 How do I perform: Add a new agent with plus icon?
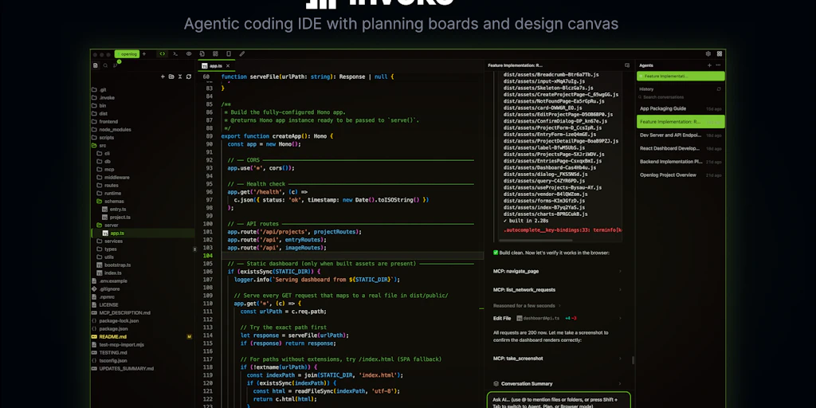(709, 65)
